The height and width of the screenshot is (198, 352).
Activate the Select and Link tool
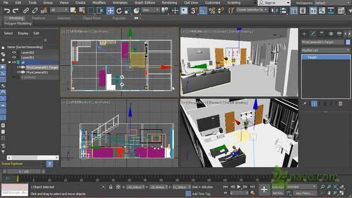tap(26, 10)
